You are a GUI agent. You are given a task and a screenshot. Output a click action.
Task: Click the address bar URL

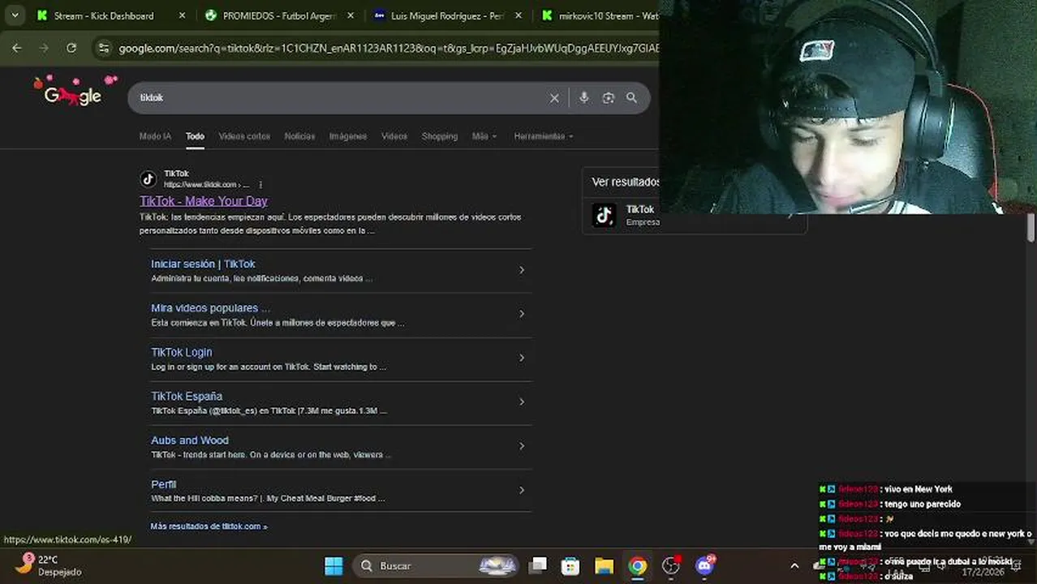point(389,49)
